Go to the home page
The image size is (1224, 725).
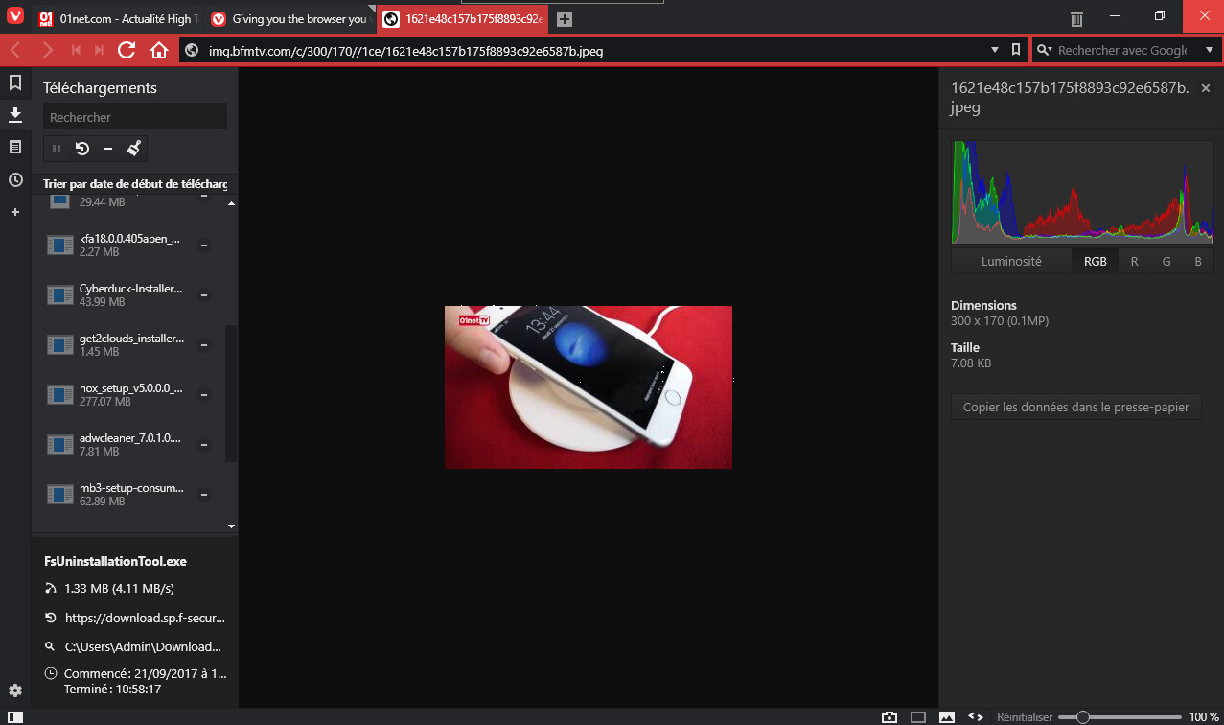point(159,51)
